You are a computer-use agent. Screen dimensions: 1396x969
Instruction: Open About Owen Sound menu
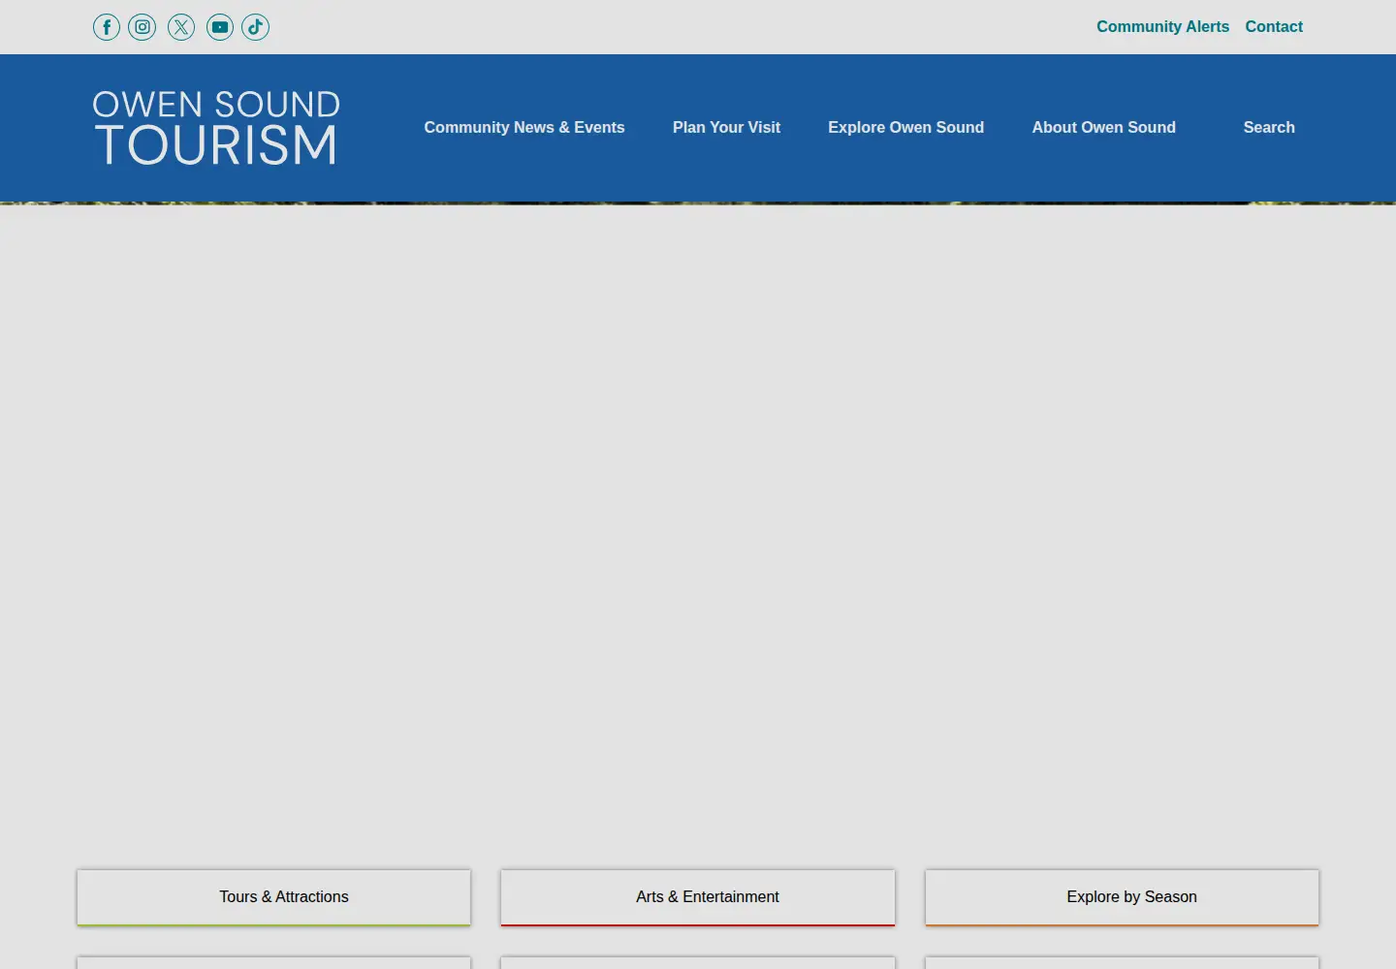pyautogui.click(x=1103, y=127)
